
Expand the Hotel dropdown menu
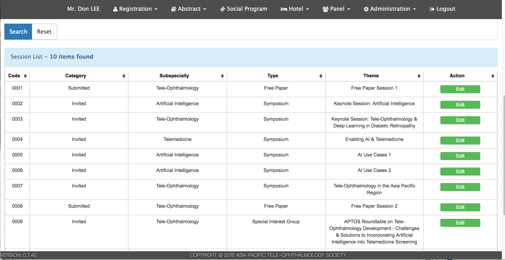coord(295,9)
